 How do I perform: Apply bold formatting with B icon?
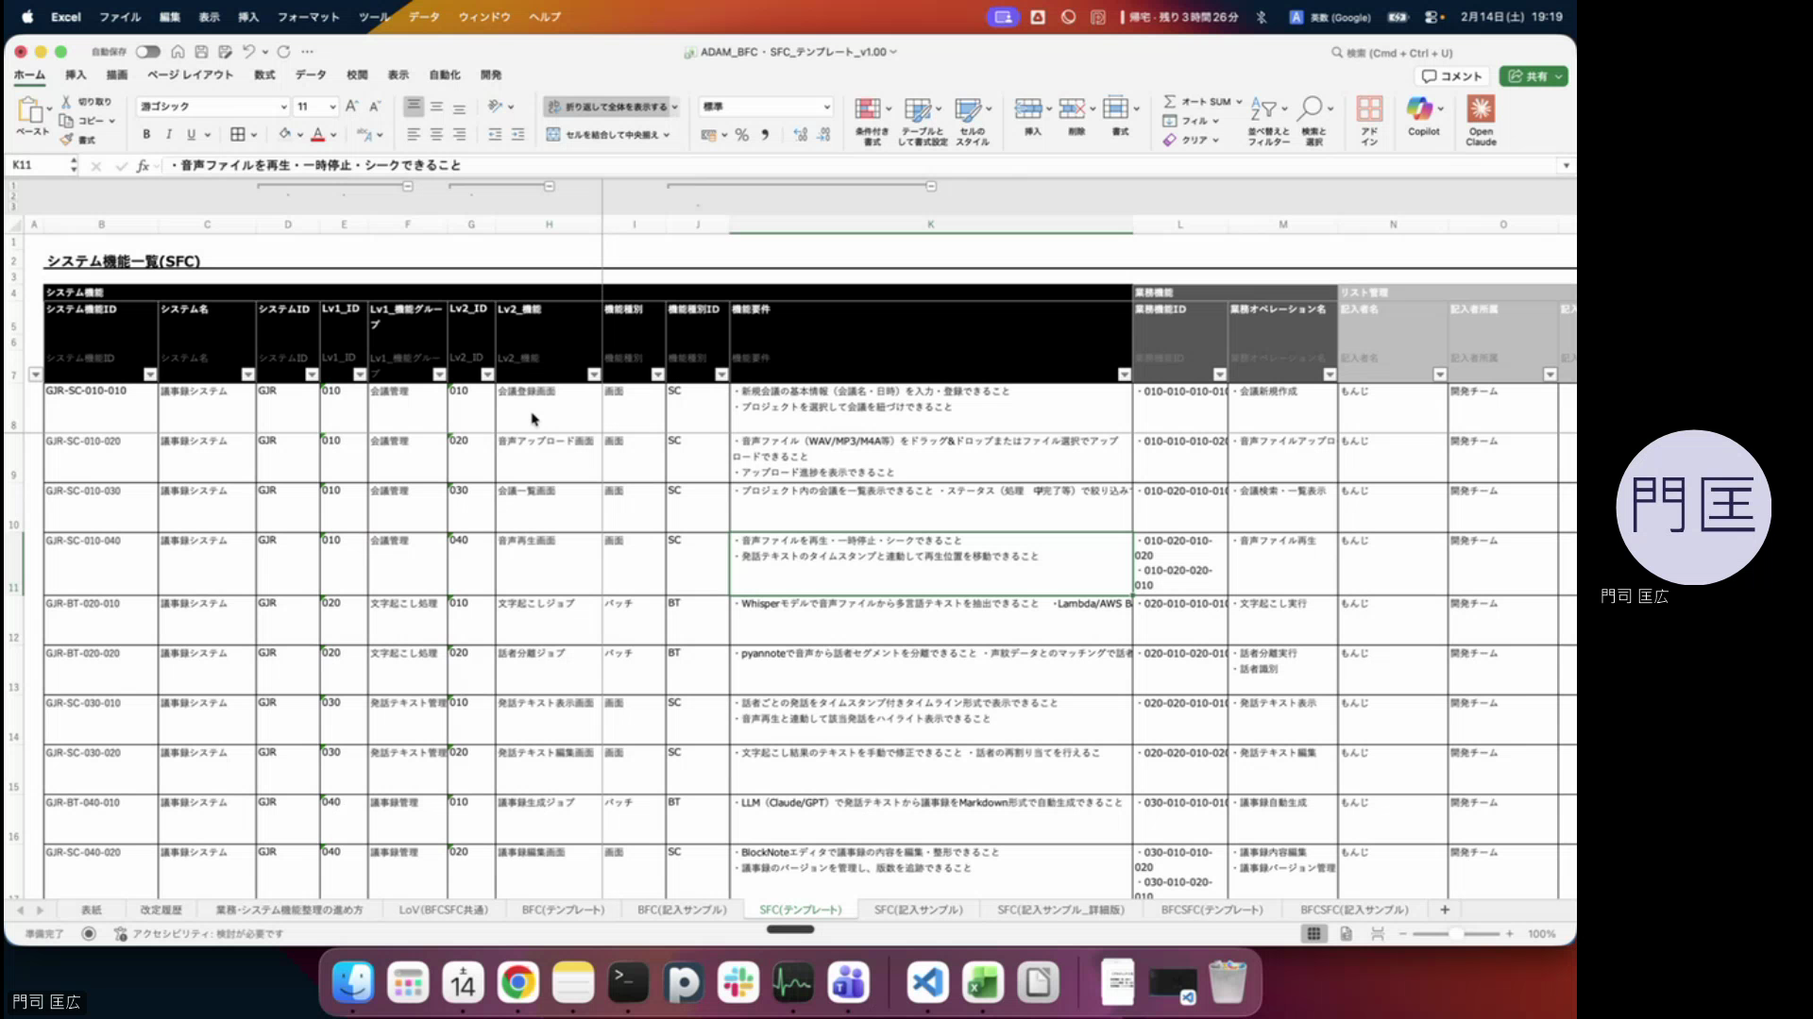[146, 135]
